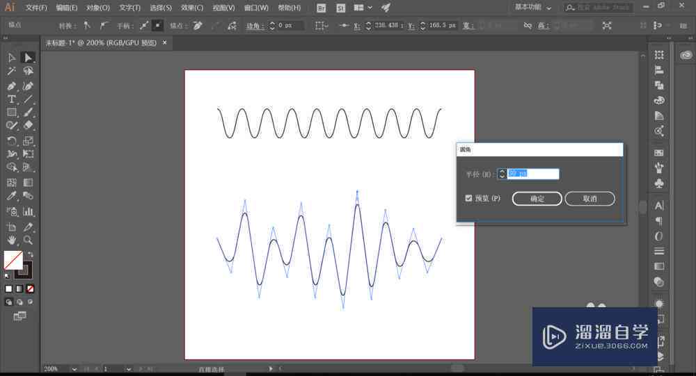The height and width of the screenshot is (376, 696).
Task: Open the arrange documents dropdown
Action: pyautogui.click(x=363, y=8)
